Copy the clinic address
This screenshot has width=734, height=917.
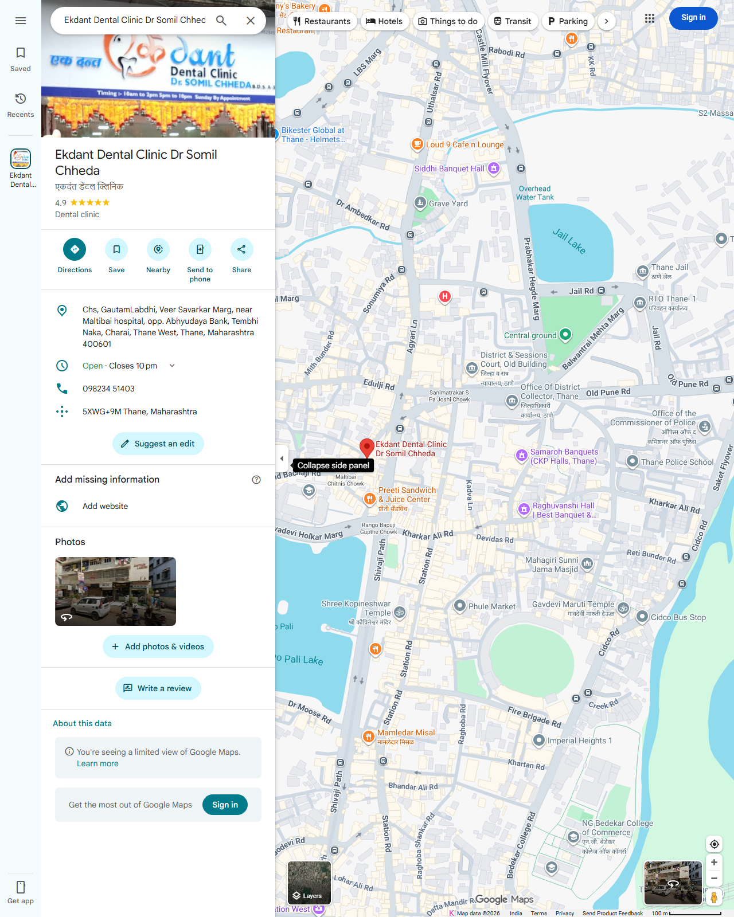point(158,327)
